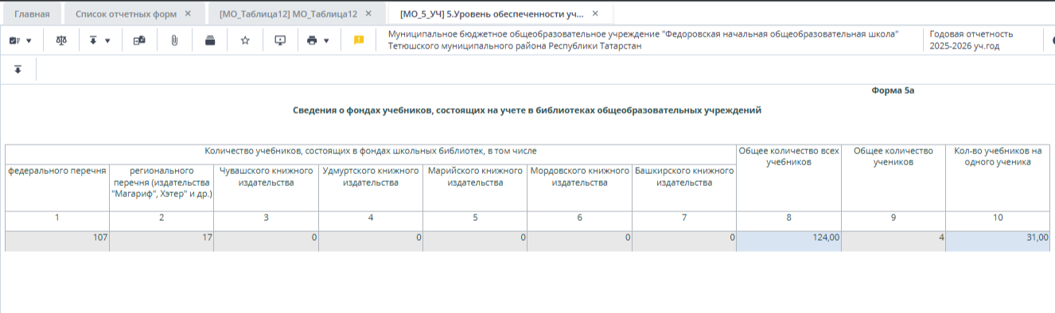
Task: Click the printer icon
Action: 312,41
